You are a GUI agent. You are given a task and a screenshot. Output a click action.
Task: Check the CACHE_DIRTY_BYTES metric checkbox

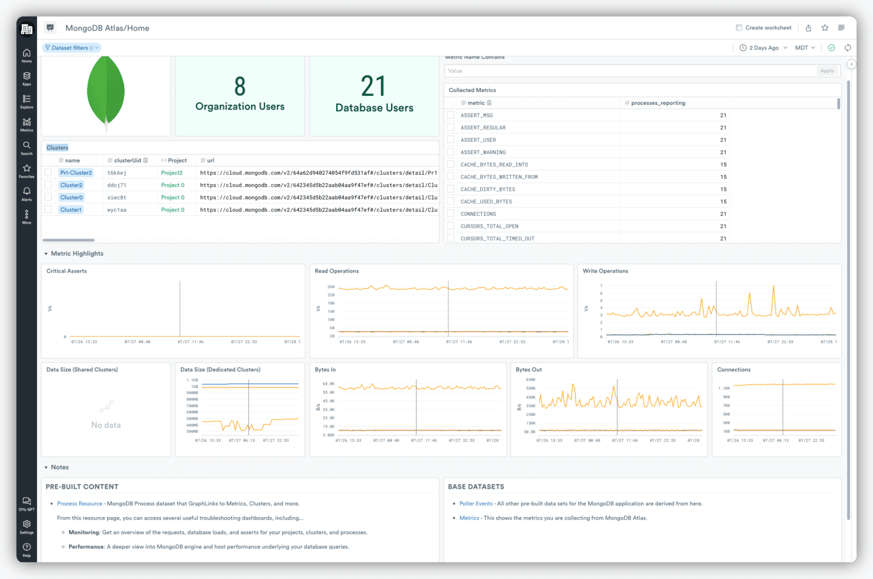[450, 189]
